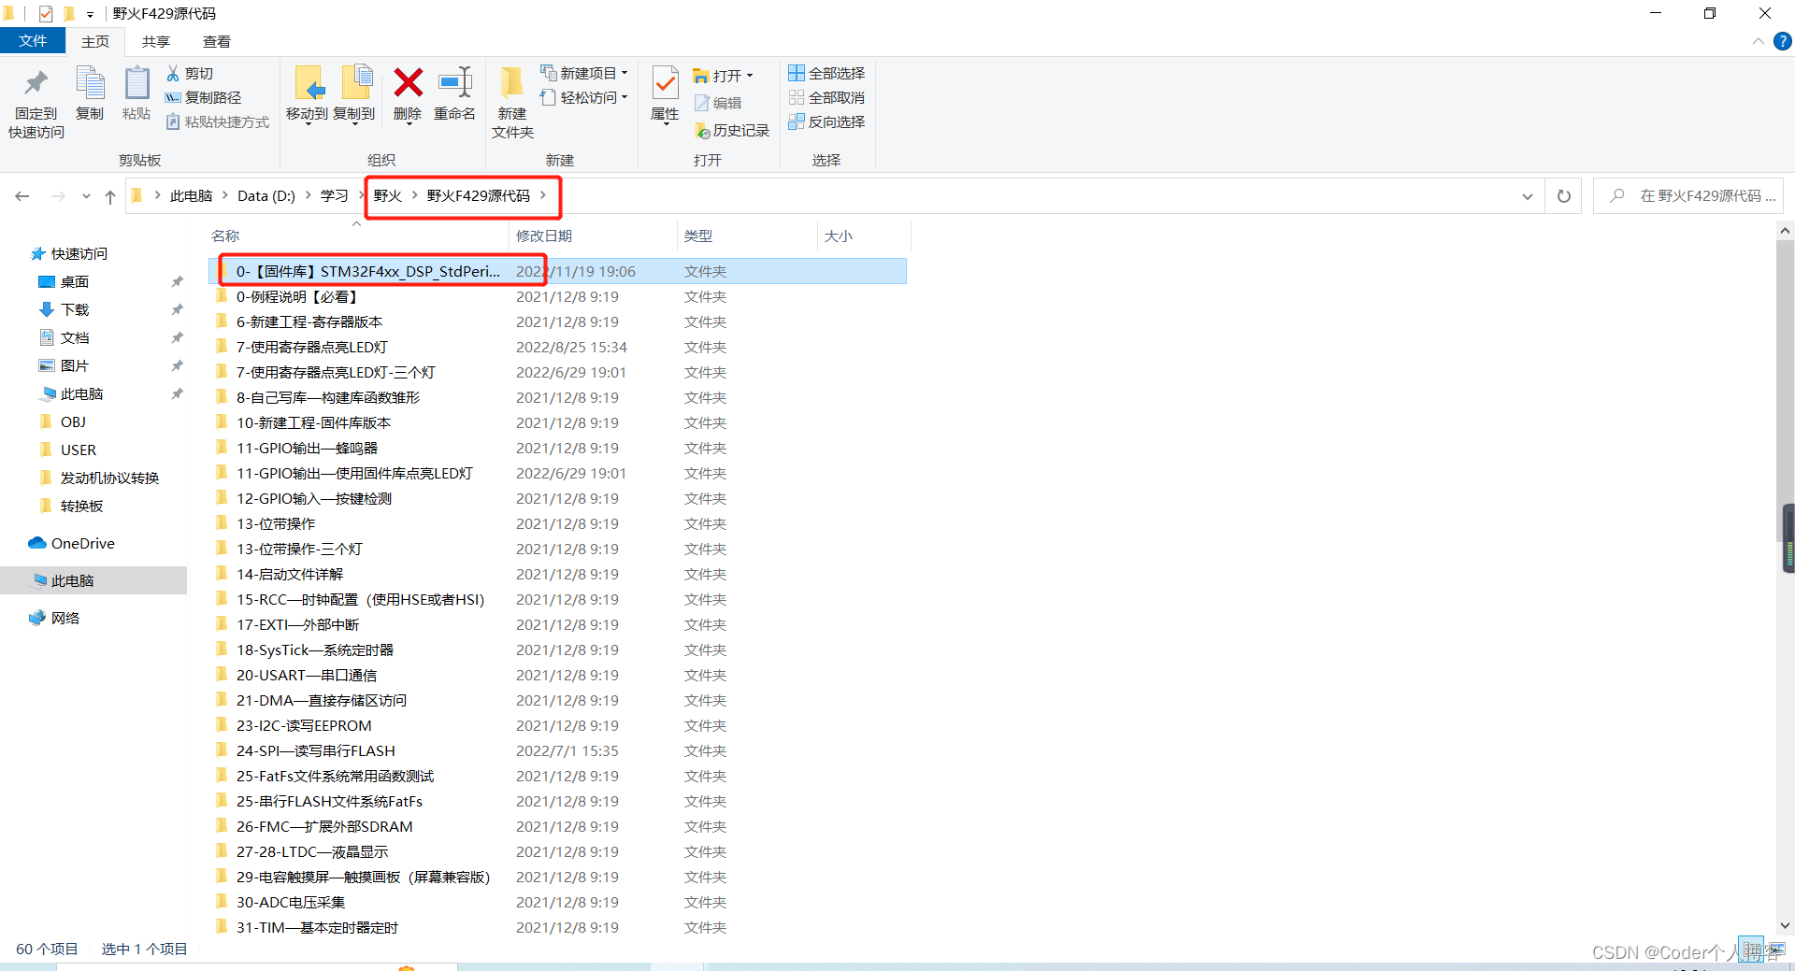Click the red Delete X icon
This screenshot has width=1795, height=971.
coord(408,83)
